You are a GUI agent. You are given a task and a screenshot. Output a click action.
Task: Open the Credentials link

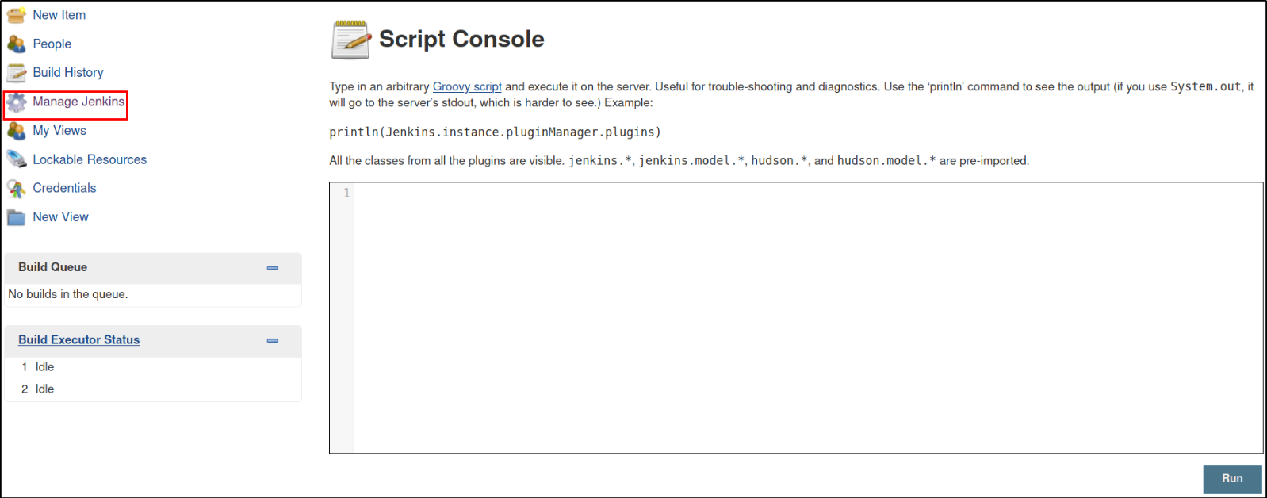(64, 188)
